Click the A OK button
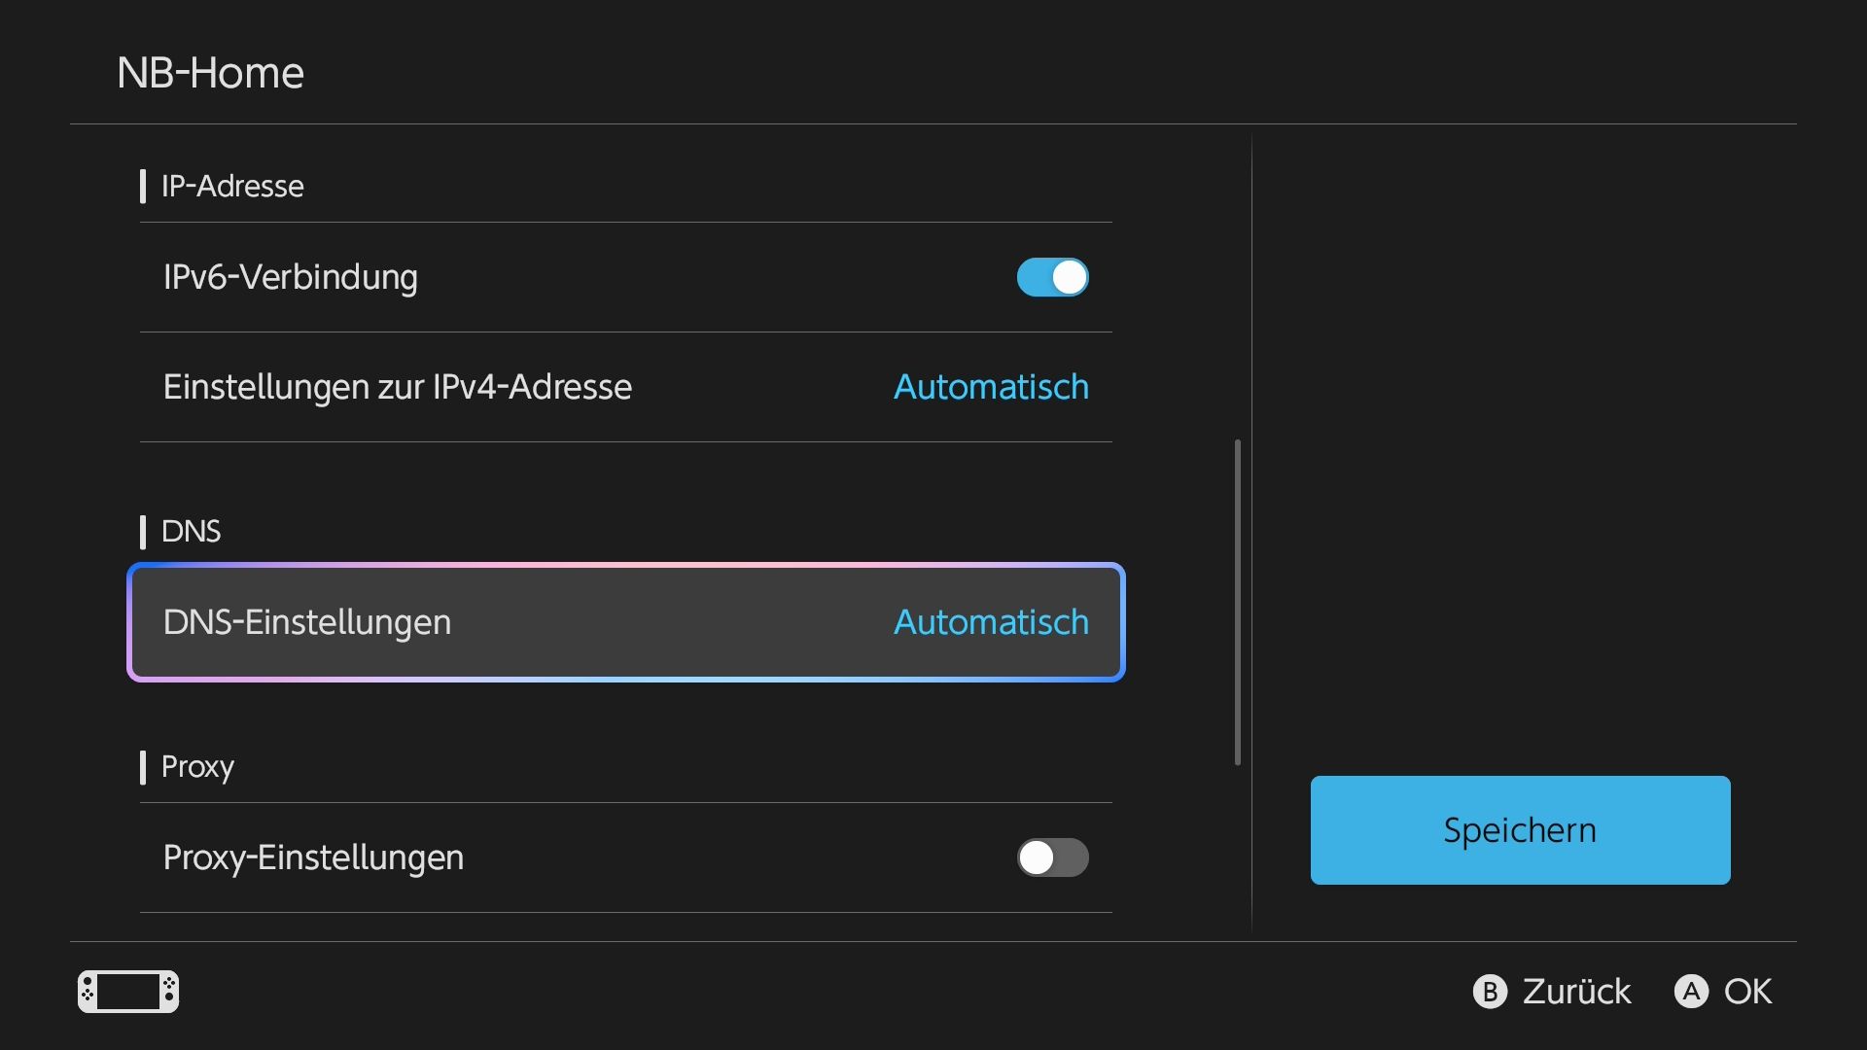 click(x=1723, y=992)
